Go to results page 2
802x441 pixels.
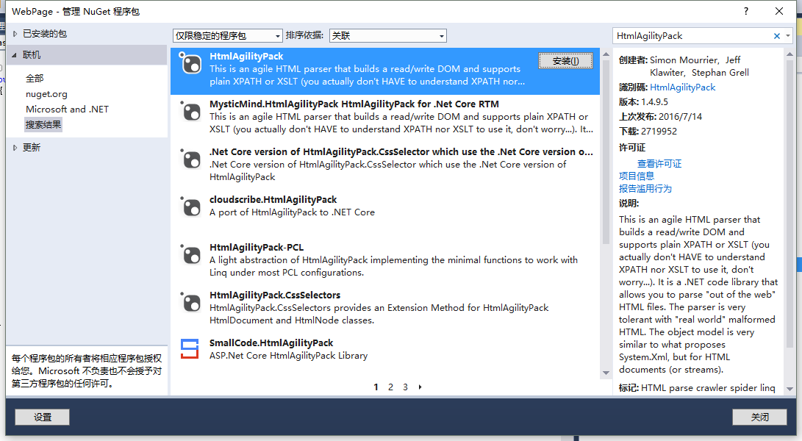click(x=391, y=387)
